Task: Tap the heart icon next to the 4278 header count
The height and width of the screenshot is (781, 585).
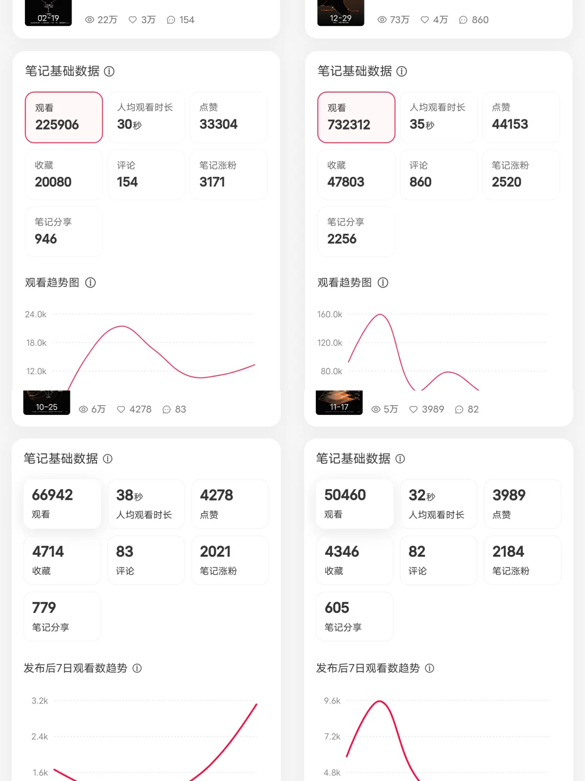Action: [x=121, y=409]
